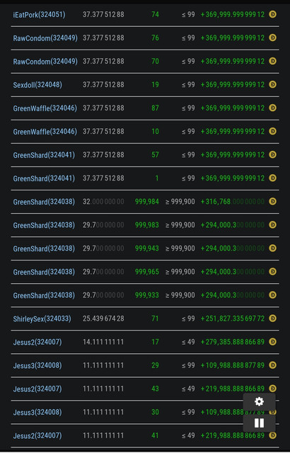Open Jesus3 user link with roll 30
290x453 pixels.
pyautogui.click(x=37, y=412)
